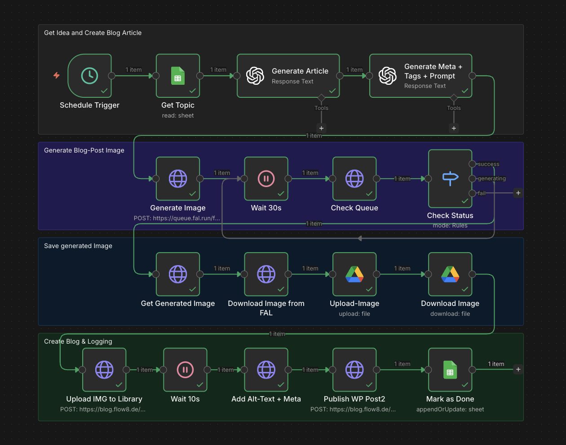Select the Check Queue globe node
Screen dimensions: 566x445
coord(354,179)
